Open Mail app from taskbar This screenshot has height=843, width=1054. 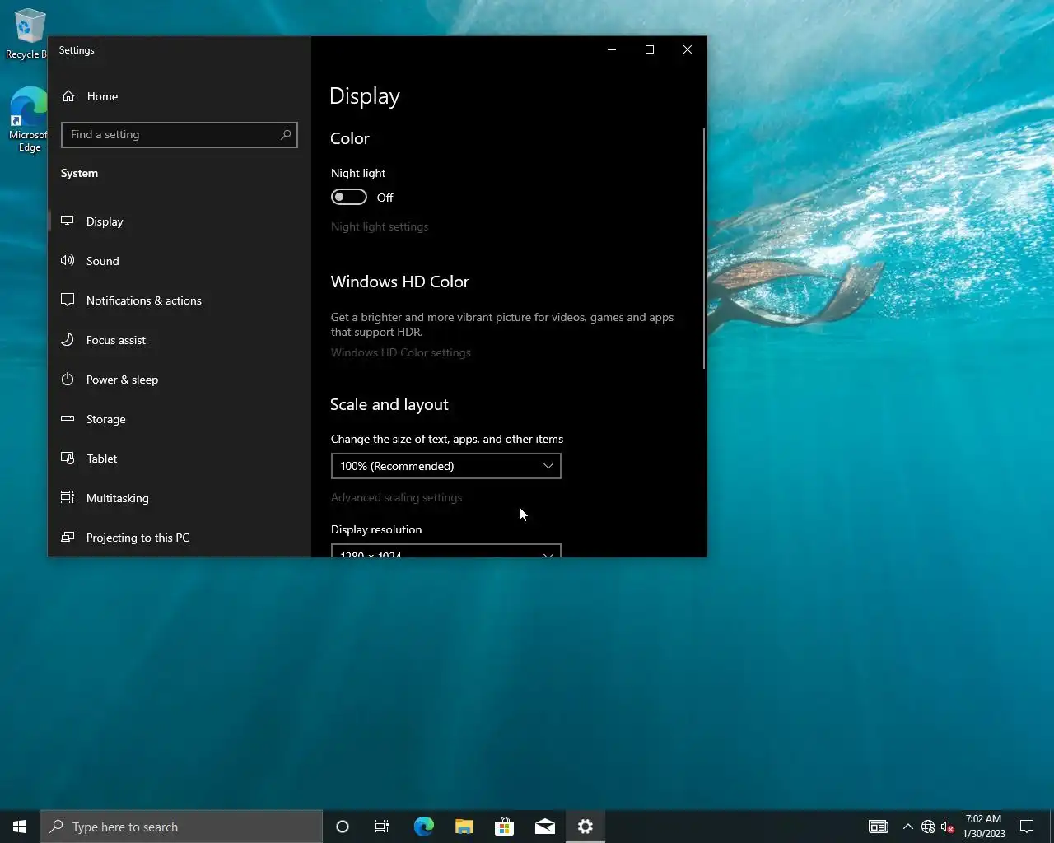[x=544, y=827]
